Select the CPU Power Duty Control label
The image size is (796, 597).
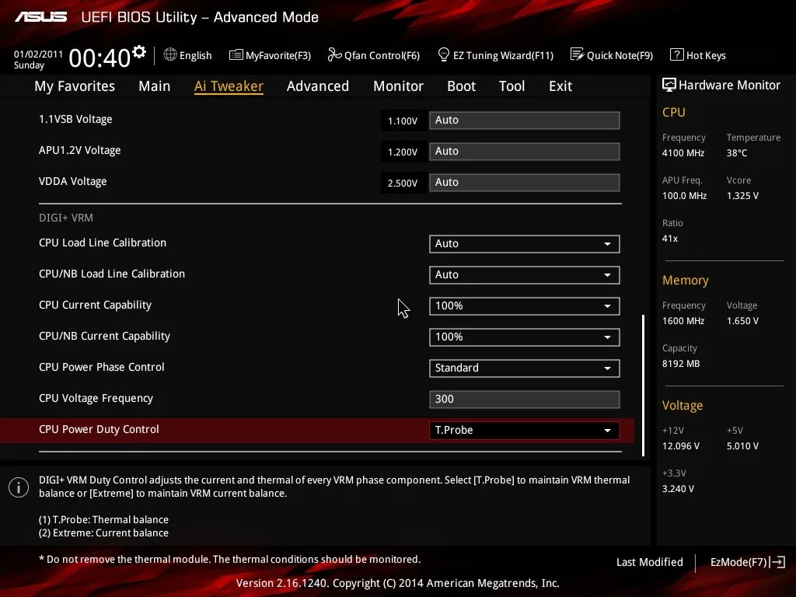tap(99, 429)
